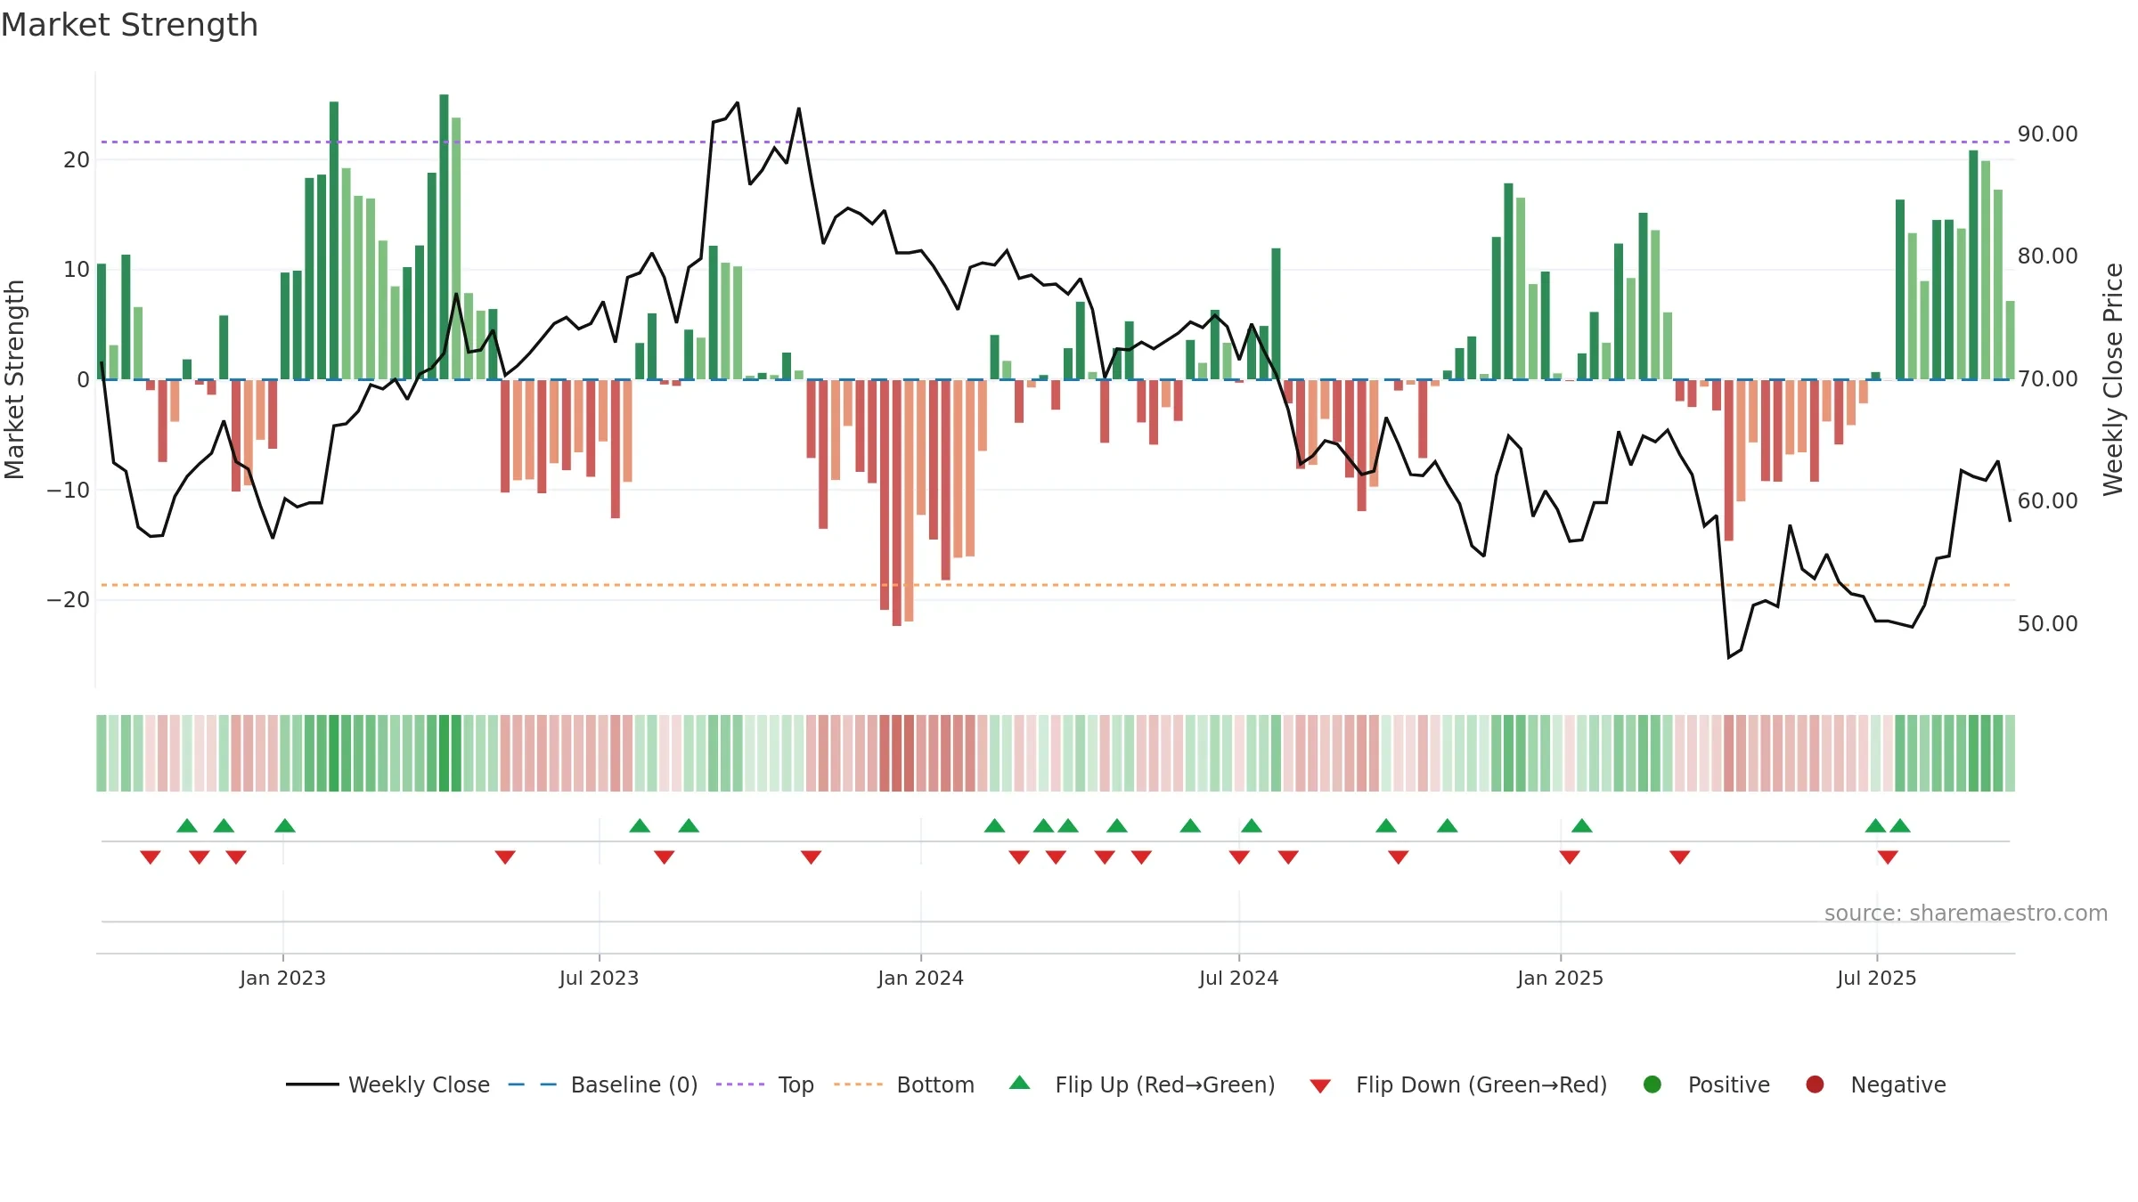The width and height of the screenshot is (2138, 1202).
Task: Click the 80.00 price axis tick
Action: (x=2048, y=256)
